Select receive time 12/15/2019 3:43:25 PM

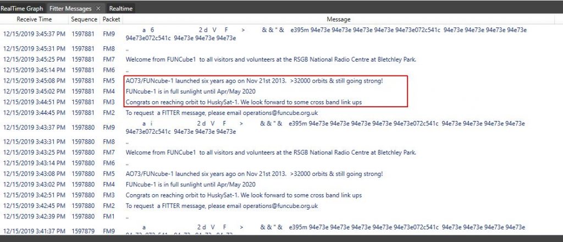pyautogui.click(x=35, y=152)
